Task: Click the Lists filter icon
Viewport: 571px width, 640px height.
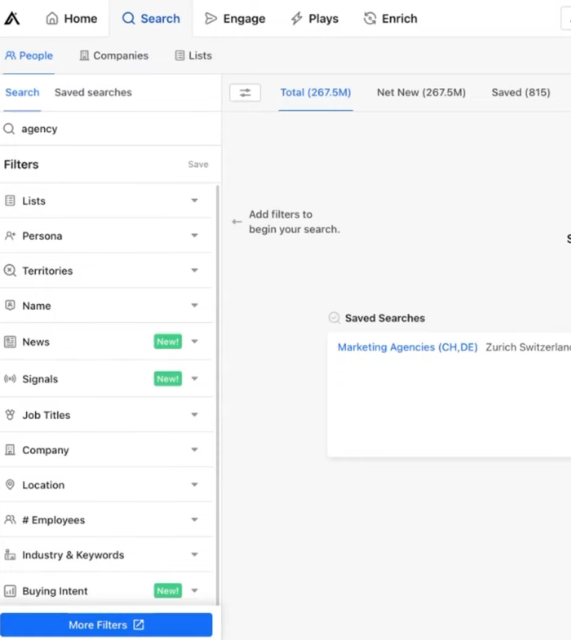Action: tap(10, 201)
